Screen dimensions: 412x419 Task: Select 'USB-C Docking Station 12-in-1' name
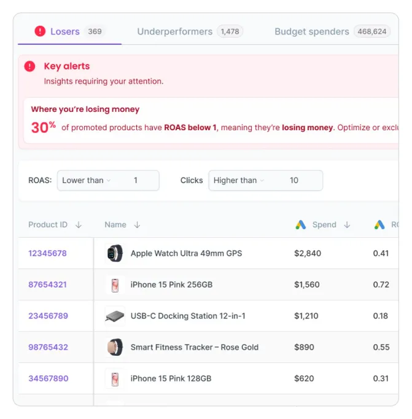(x=188, y=316)
